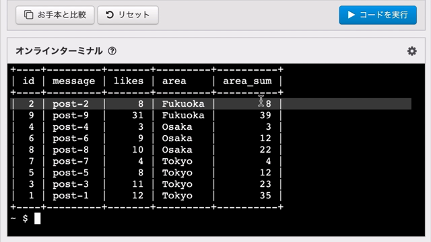Click Fukuoka in the post-9 row
Image resolution: width=431 pixels, height=242 pixels.
coord(183,115)
